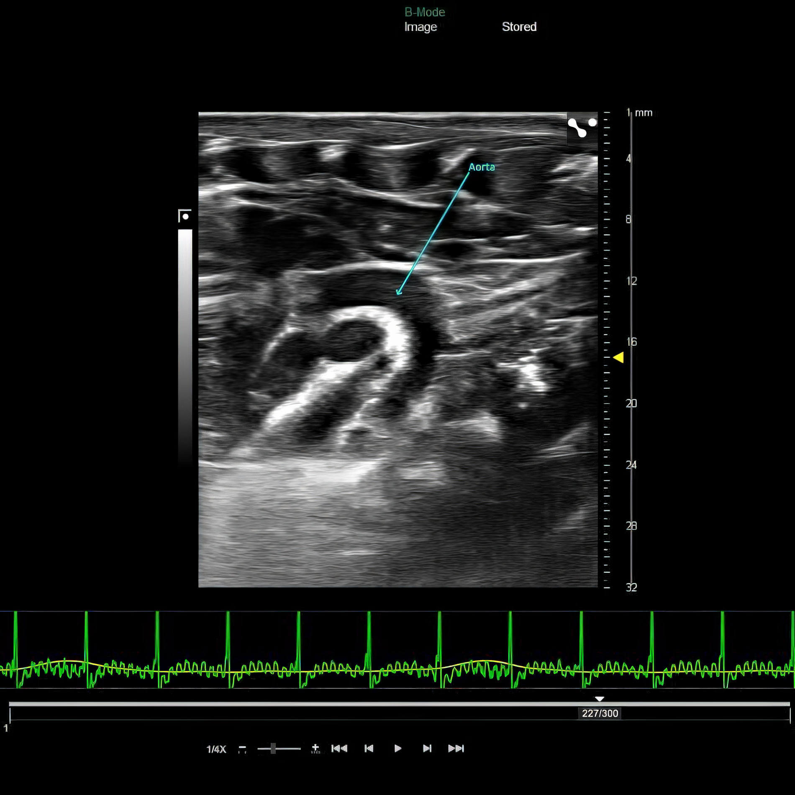
Task: Skip to the first frame with the rewind icon
Action: (339, 748)
